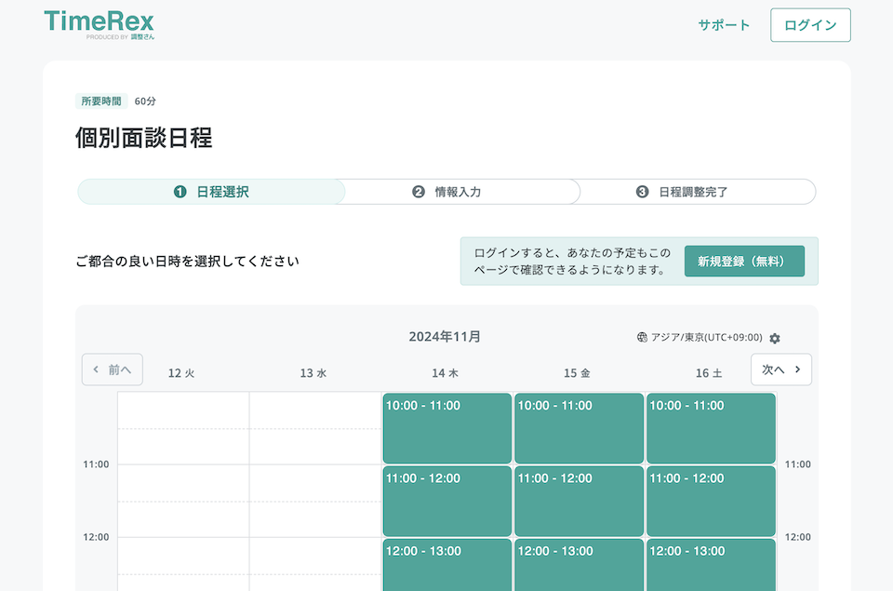Go to next week with 次へ

point(780,369)
